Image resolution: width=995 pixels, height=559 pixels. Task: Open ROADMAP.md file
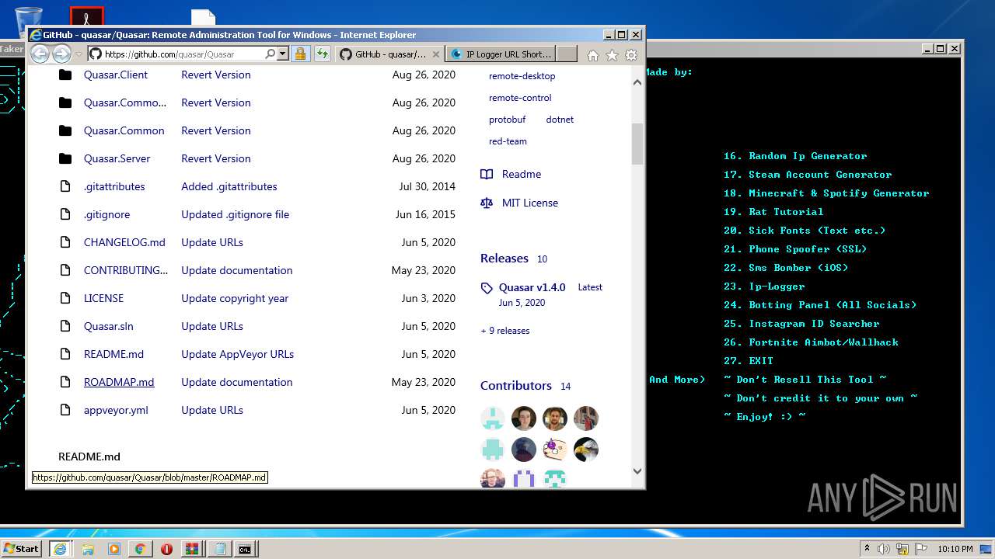click(x=119, y=382)
